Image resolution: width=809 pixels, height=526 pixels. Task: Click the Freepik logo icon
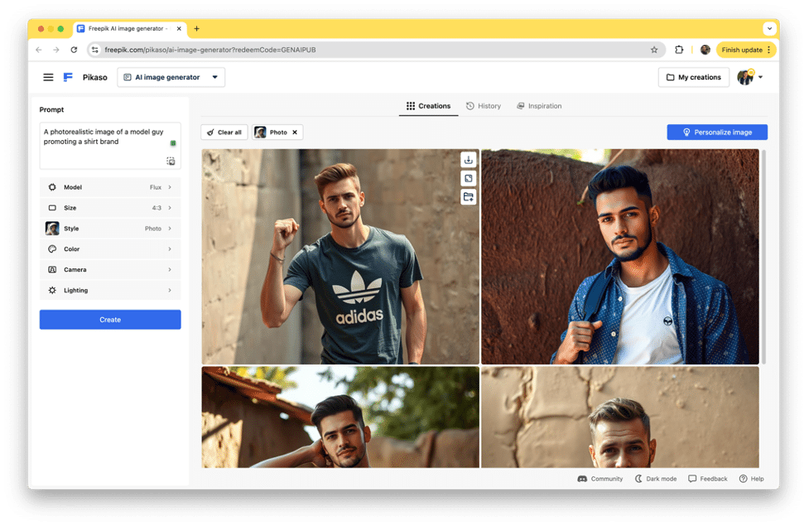pos(69,77)
